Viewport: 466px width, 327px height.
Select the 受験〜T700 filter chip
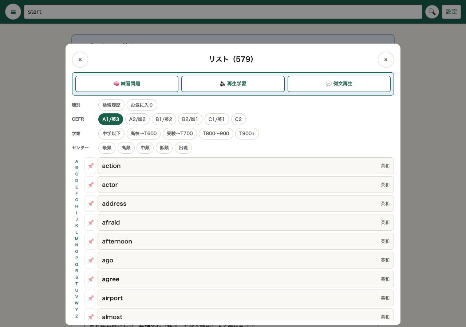[180, 134]
